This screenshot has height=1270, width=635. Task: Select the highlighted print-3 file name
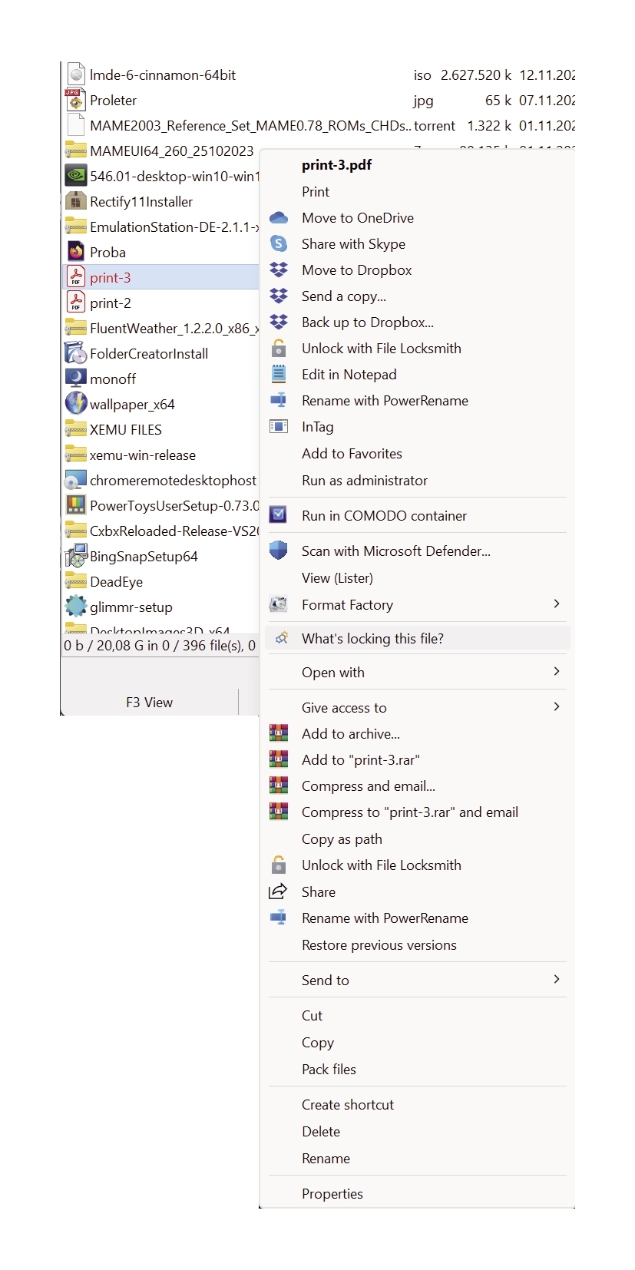[111, 278]
